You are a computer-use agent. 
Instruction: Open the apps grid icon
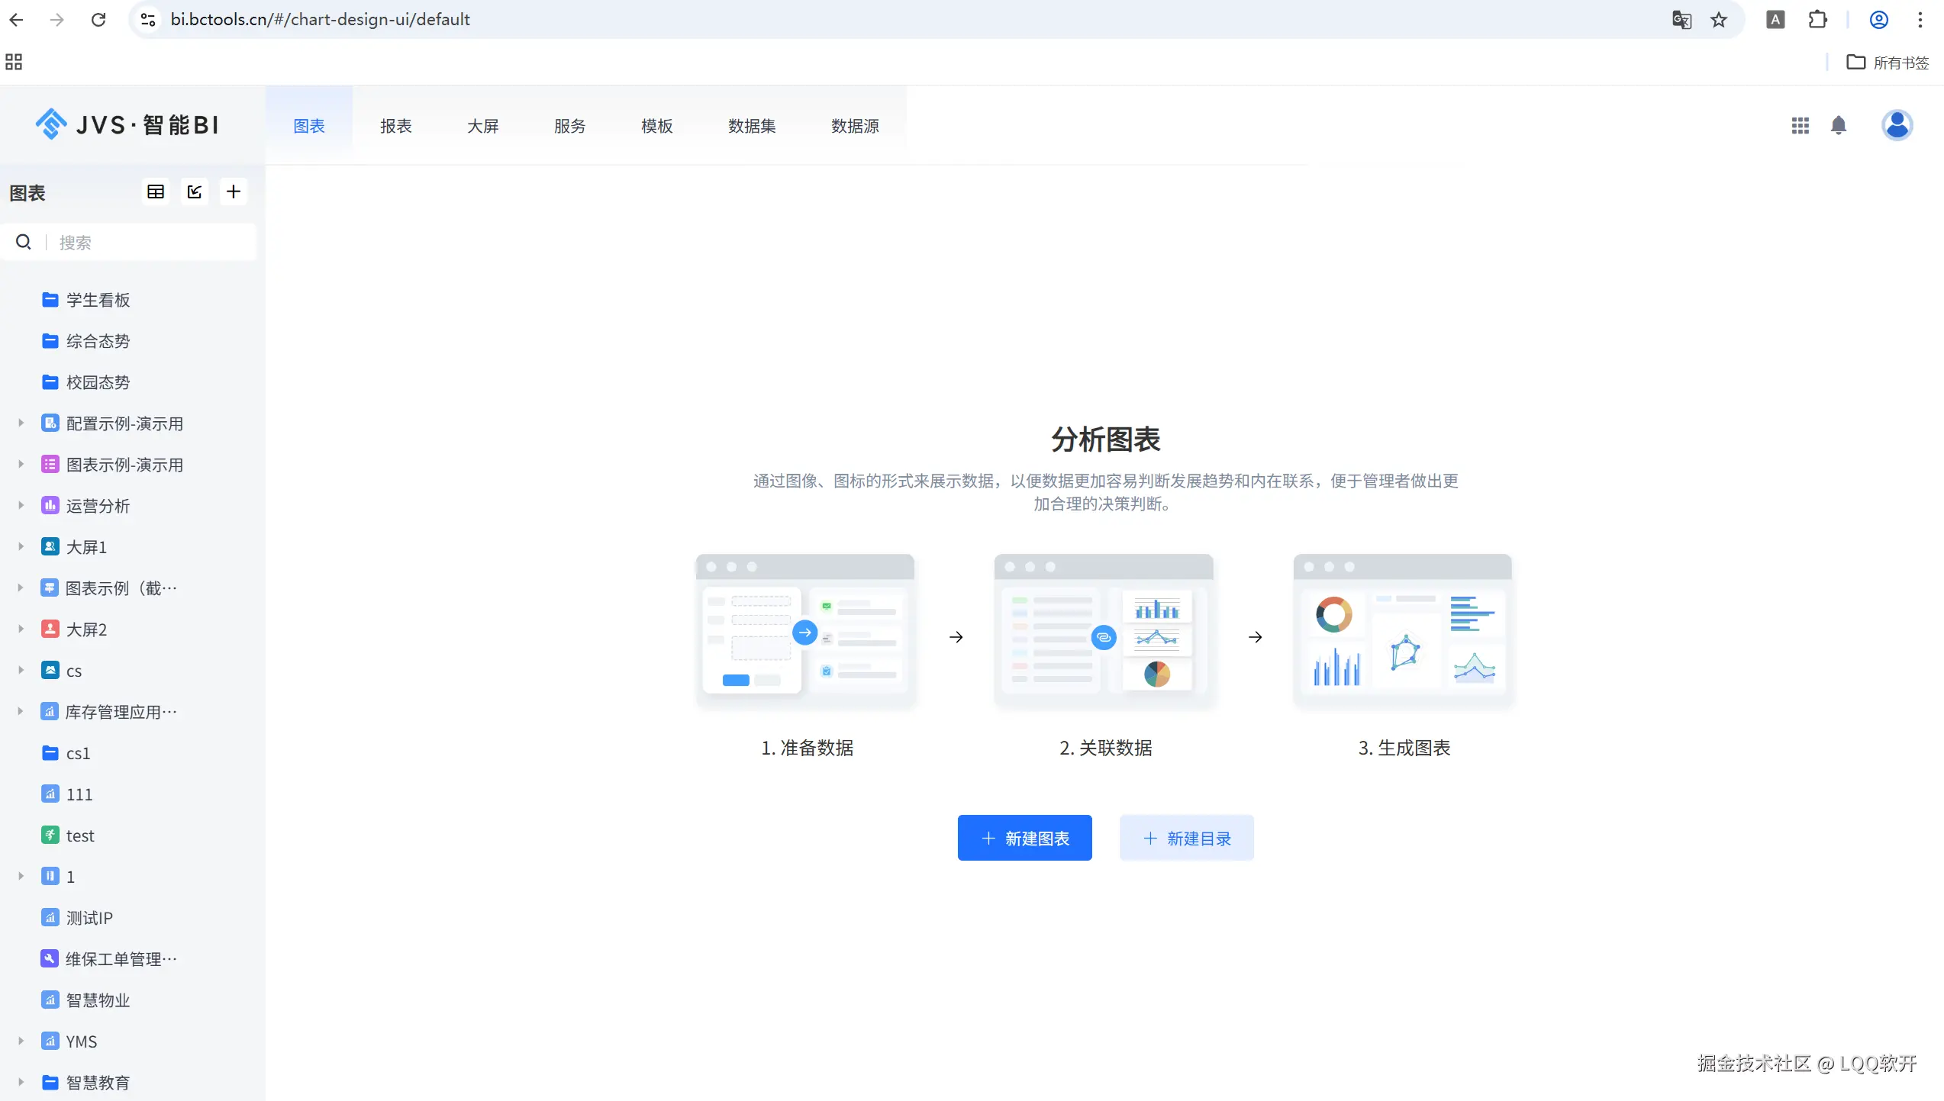[1800, 125]
